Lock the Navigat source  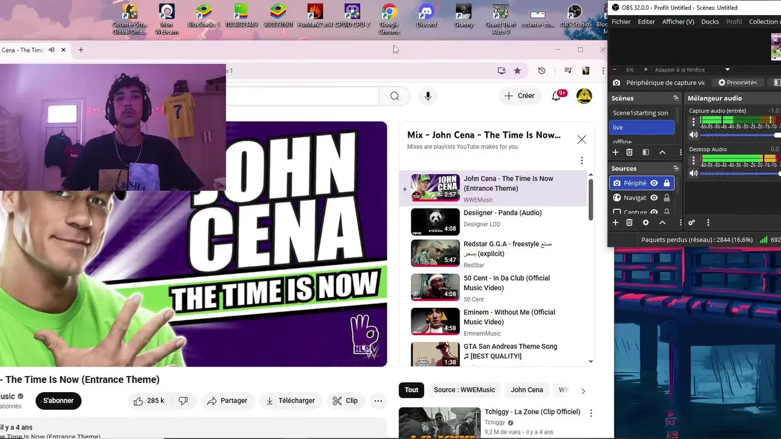point(666,198)
